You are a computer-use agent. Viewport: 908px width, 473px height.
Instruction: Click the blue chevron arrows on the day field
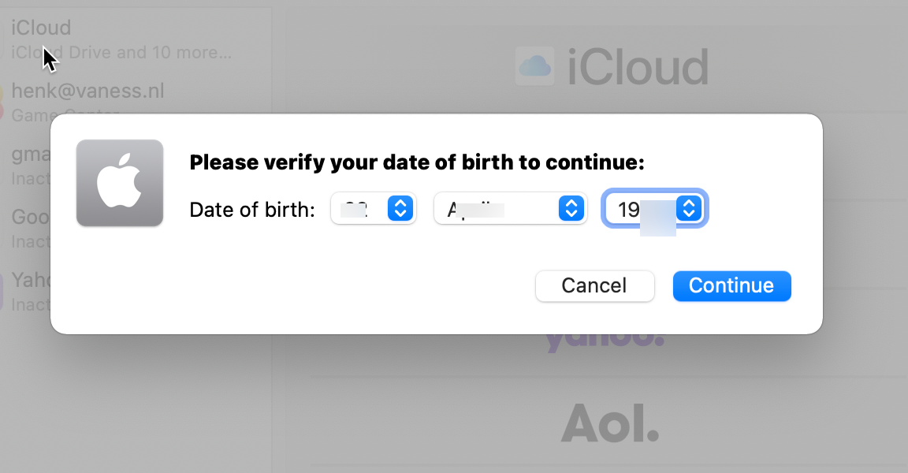tap(400, 209)
